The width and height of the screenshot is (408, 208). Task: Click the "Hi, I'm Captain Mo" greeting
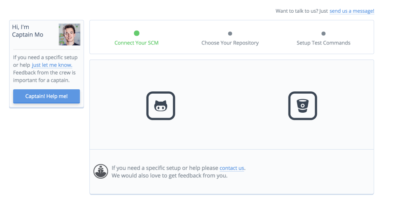(27, 31)
